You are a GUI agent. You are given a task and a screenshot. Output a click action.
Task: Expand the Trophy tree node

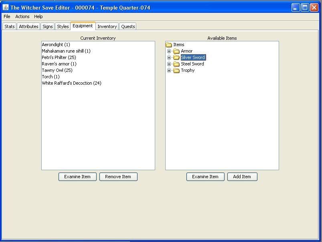169,70
